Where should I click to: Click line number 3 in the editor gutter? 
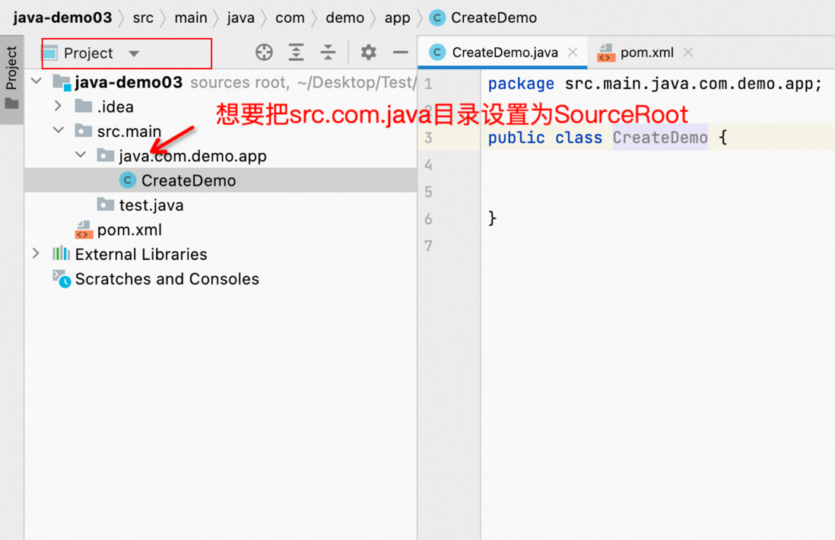tap(427, 138)
